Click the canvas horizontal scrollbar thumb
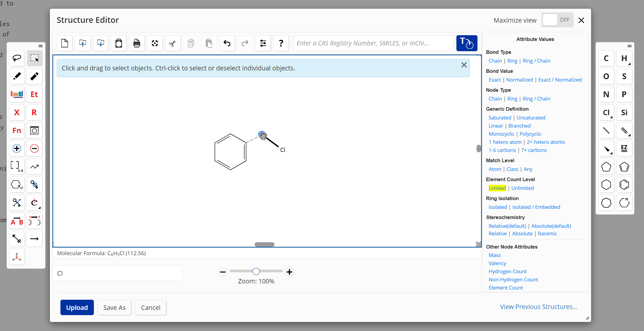The image size is (644, 331). tap(265, 244)
